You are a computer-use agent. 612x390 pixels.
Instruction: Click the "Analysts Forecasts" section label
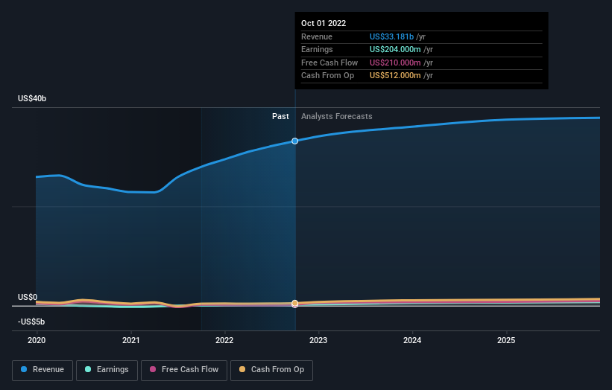click(x=336, y=116)
